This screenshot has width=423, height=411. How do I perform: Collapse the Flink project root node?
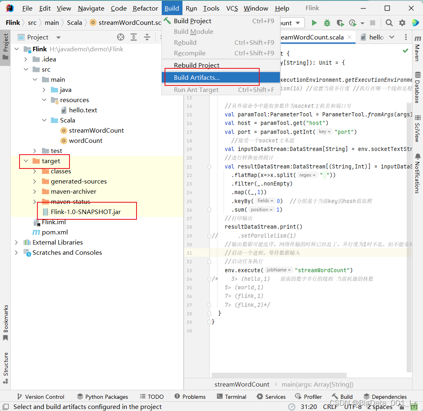(x=17, y=49)
